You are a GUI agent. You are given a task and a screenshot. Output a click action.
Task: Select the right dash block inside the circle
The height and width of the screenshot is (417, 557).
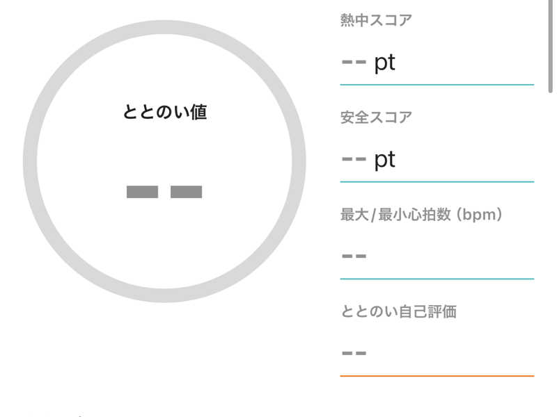pos(186,192)
